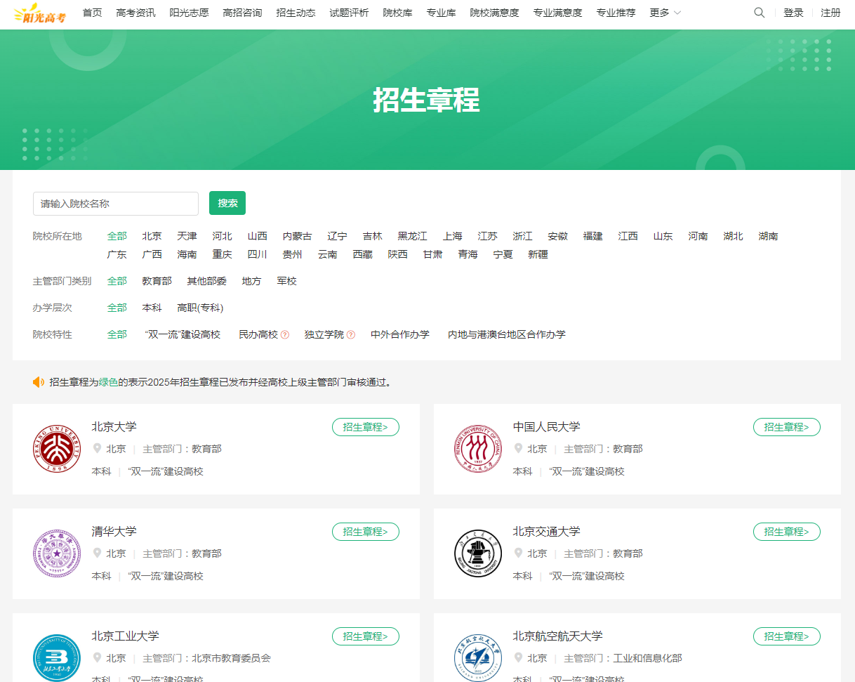855x682 pixels.
Task: Open 阳光志愿 navigation item
Action: coord(189,13)
